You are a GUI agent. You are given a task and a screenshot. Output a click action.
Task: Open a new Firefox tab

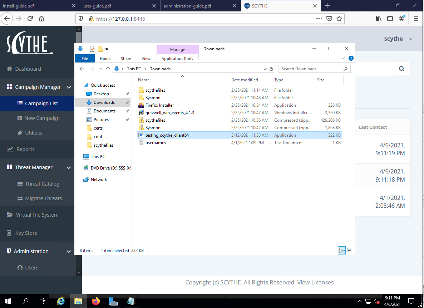327,5
